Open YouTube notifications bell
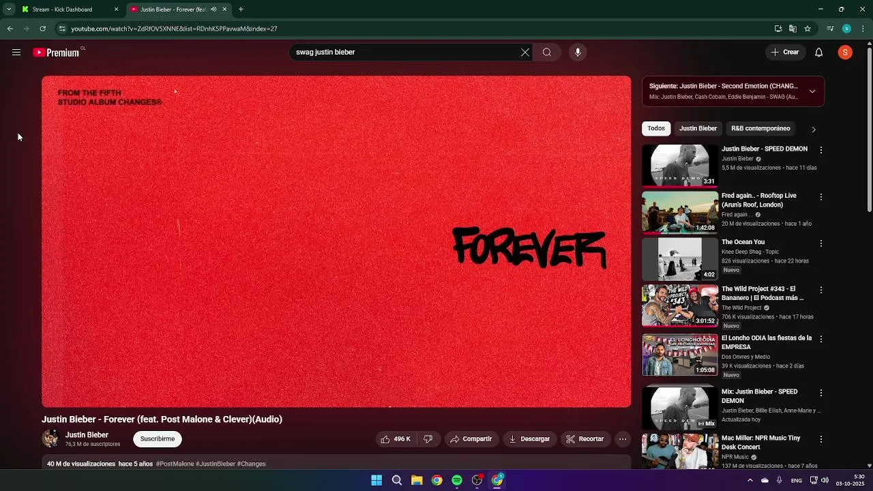This screenshot has height=491, width=873. 819,53
